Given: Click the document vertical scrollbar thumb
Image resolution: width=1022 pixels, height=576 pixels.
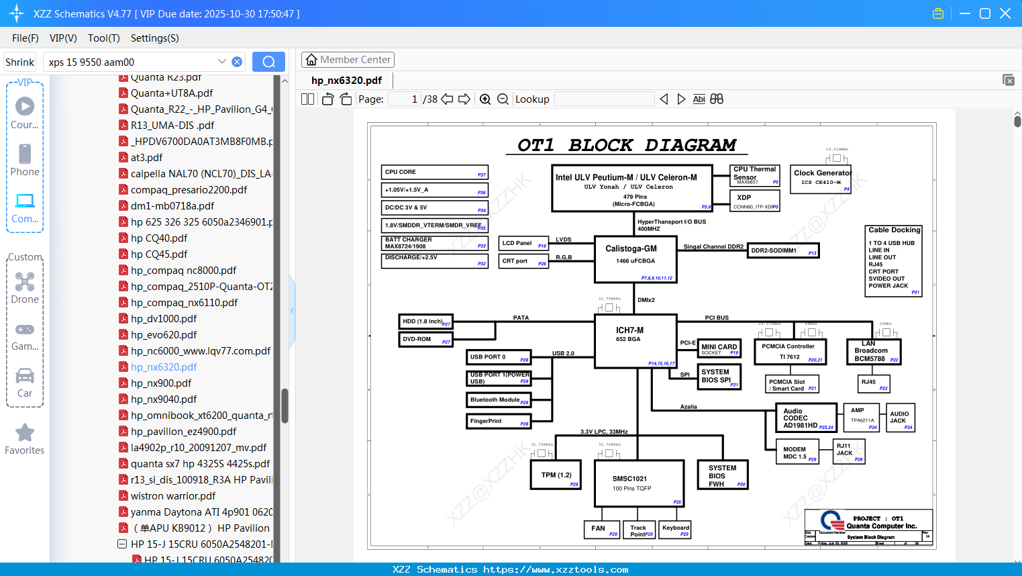Looking at the screenshot, I should pos(1017,121).
